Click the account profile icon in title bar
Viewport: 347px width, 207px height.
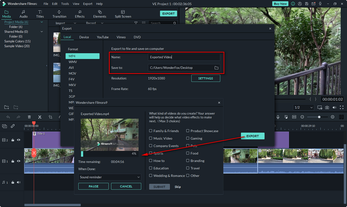300,4
